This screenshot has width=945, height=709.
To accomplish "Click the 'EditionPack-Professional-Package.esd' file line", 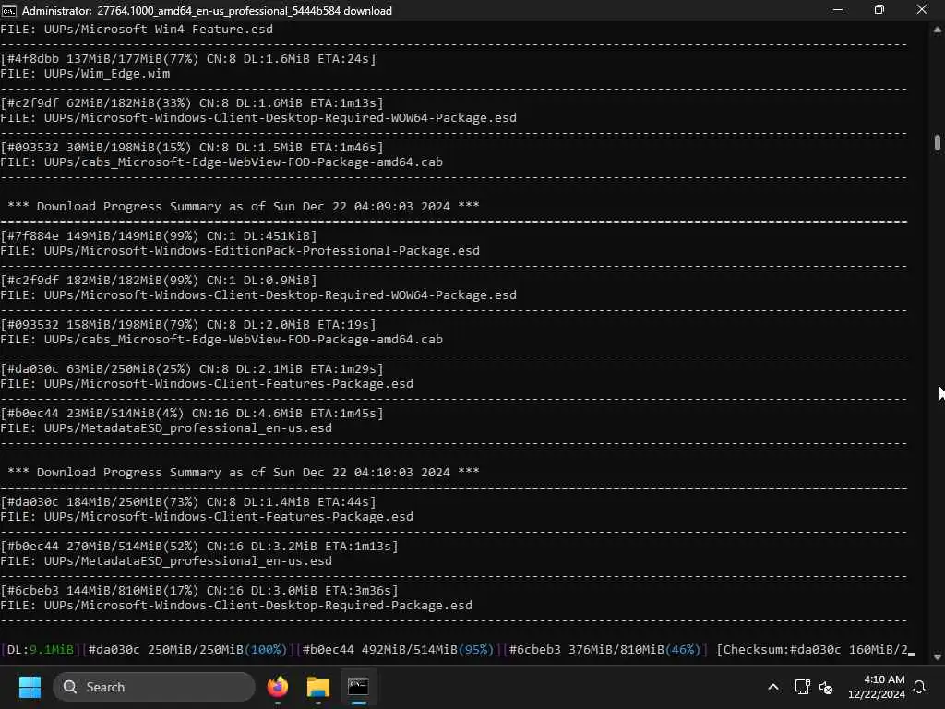I will 240,251.
